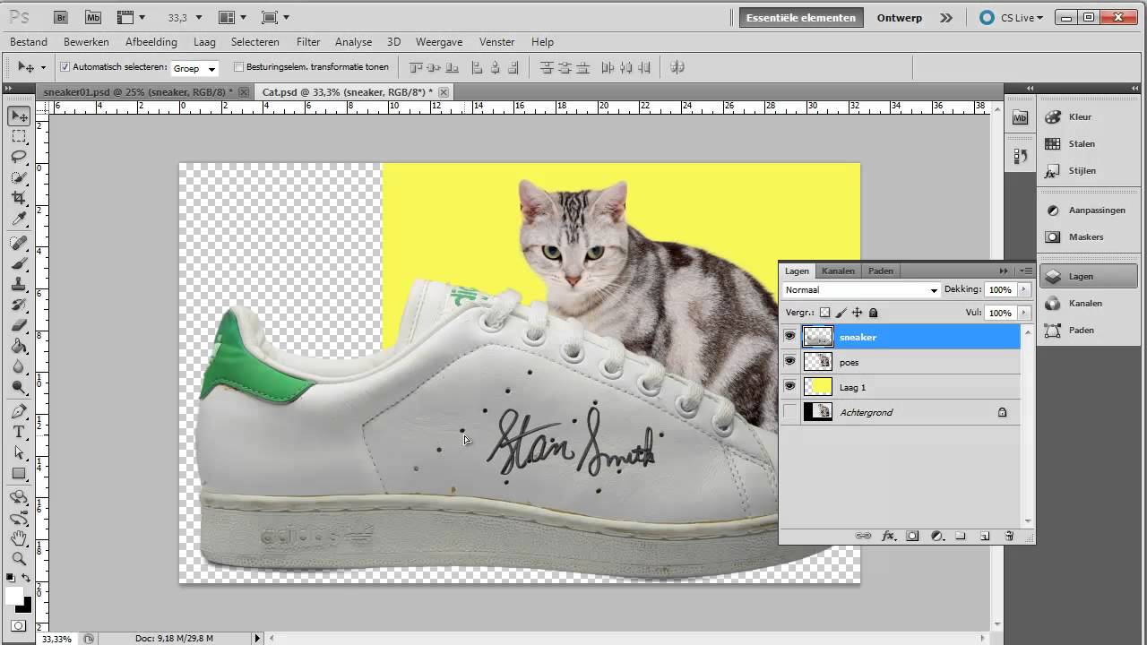
Task: Select the Paint Bucket tool
Action: (x=19, y=346)
